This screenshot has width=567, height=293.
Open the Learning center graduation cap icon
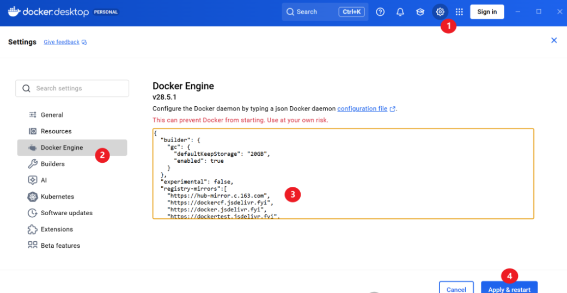(420, 12)
